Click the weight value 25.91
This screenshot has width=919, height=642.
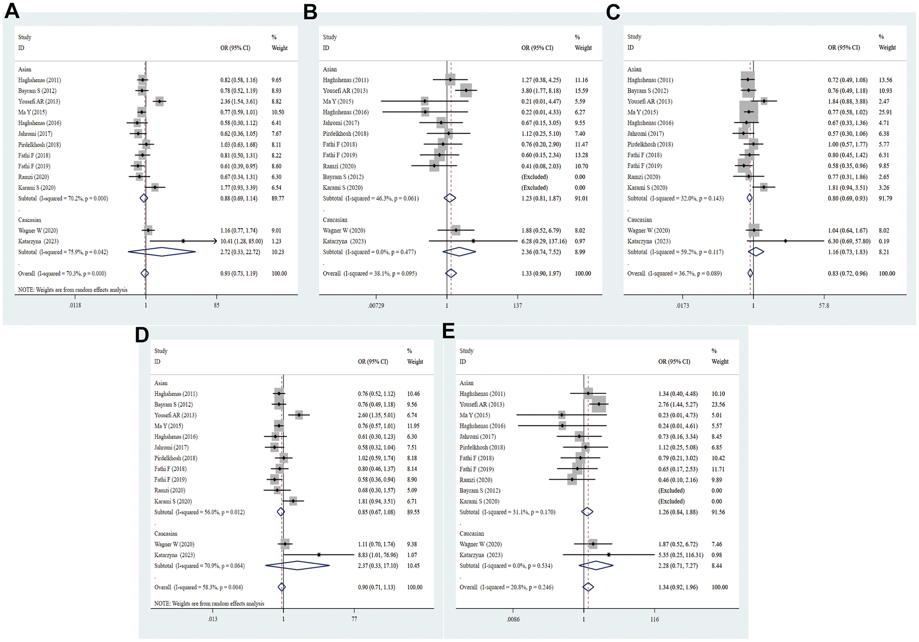click(x=886, y=112)
